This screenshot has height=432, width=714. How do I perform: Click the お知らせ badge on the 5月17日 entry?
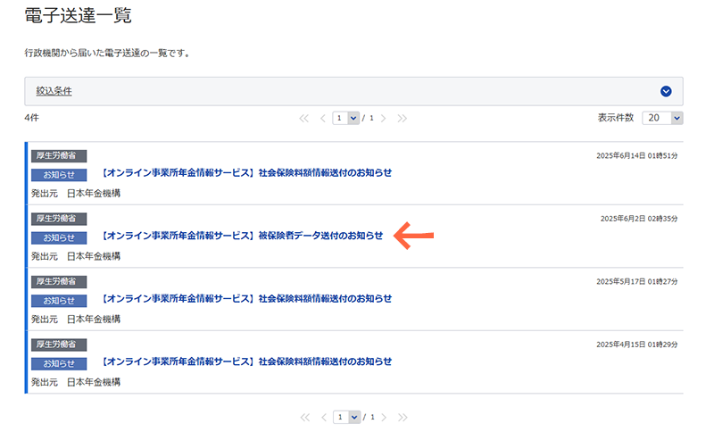pyautogui.click(x=59, y=301)
